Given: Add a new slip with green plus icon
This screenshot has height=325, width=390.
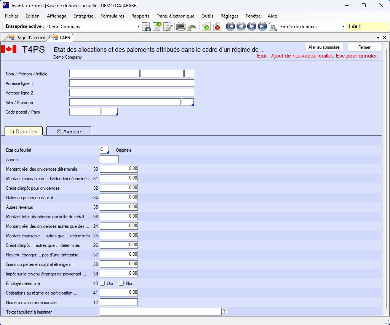Looking at the screenshot, I should [206, 27].
